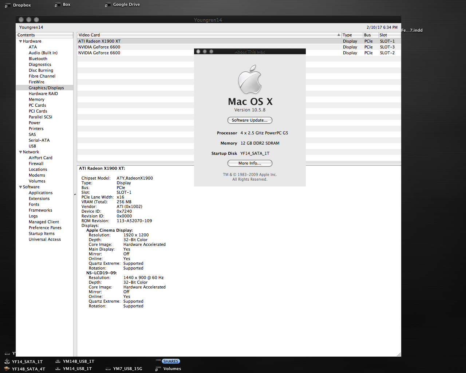Select Volumes under Network in sidebar
The height and width of the screenshot is (373, 466).
pyautogui.click(x=37, y=181)
